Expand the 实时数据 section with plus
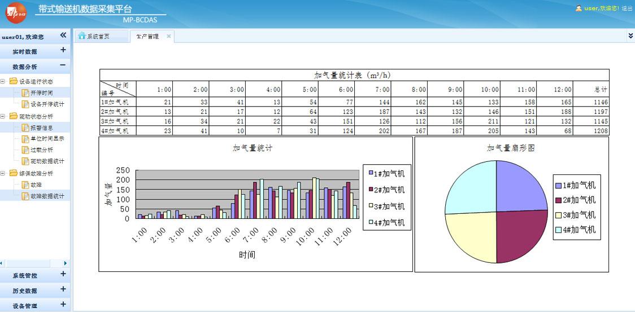Screen dimensions: 635x312 click(x=63, y=50)
